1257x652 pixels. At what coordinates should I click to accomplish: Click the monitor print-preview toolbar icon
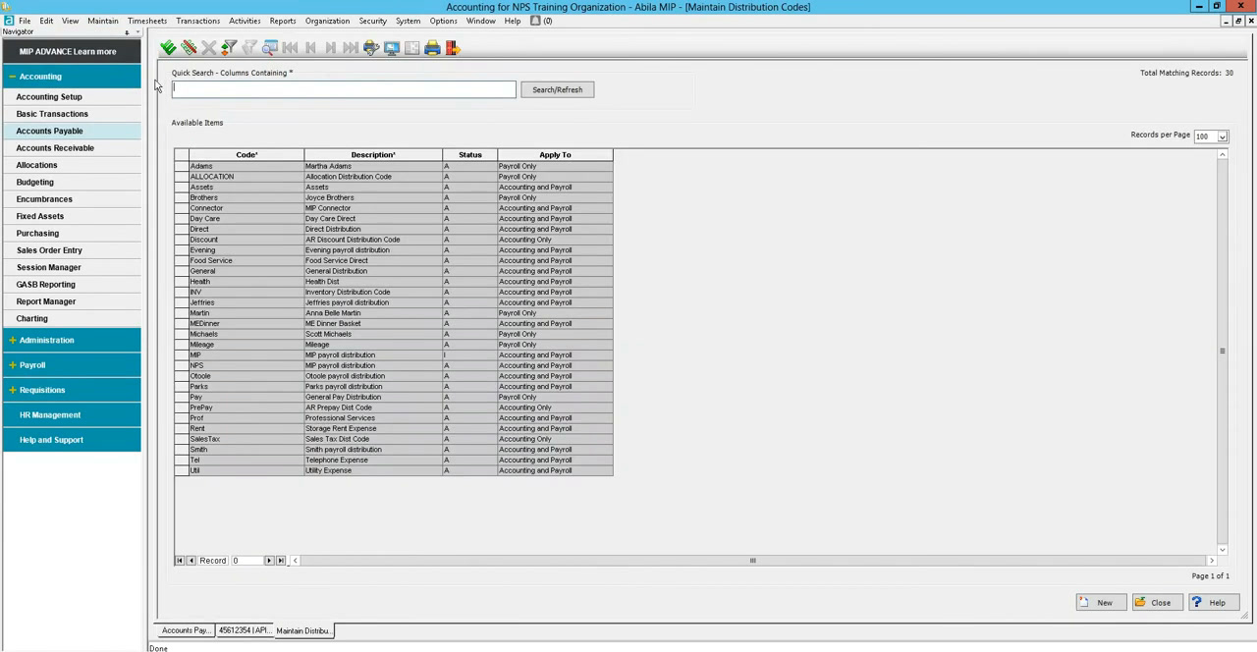point(392,47)
